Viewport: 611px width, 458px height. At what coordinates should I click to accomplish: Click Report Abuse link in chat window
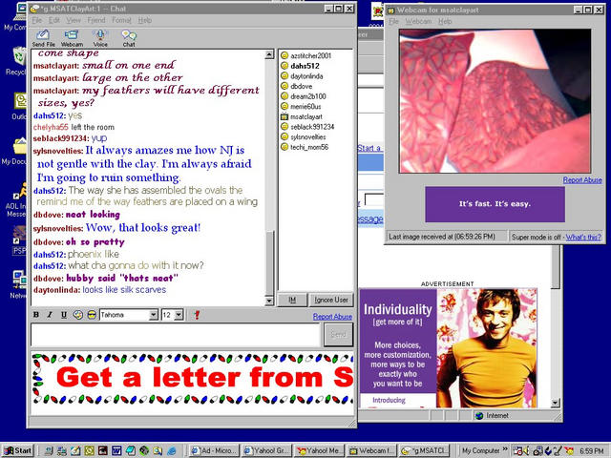click(x=332, y=317)
